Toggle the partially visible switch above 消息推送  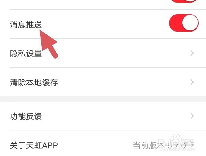184,1
